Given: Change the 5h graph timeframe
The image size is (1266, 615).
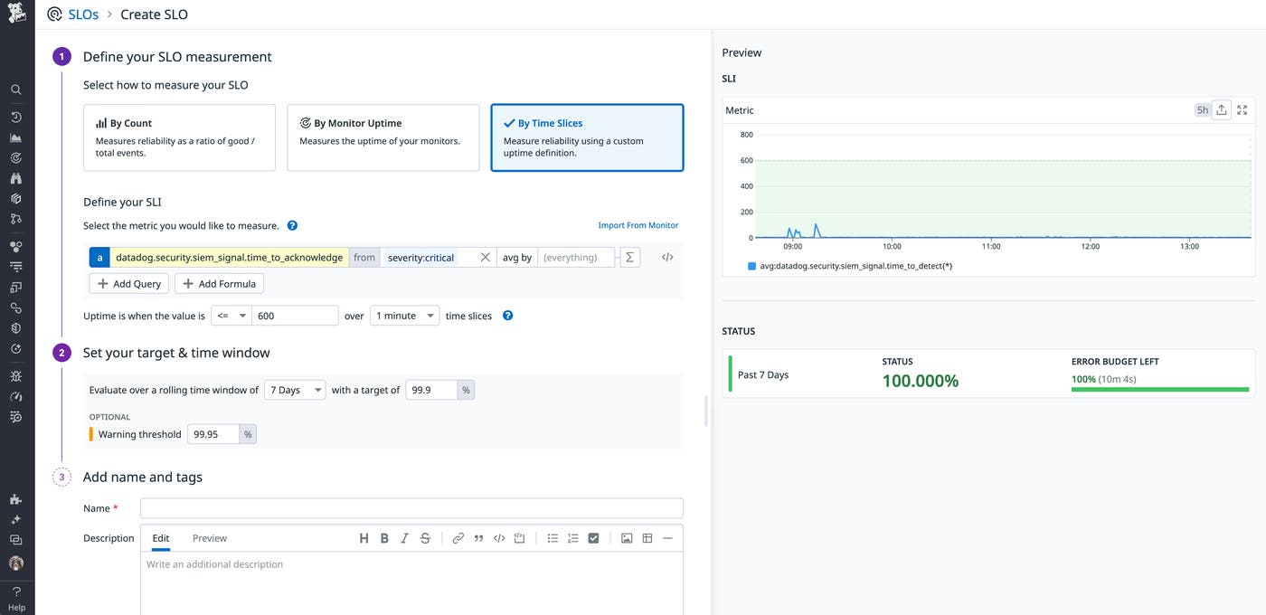Looking at the screenshot, I should point(1202,109).
